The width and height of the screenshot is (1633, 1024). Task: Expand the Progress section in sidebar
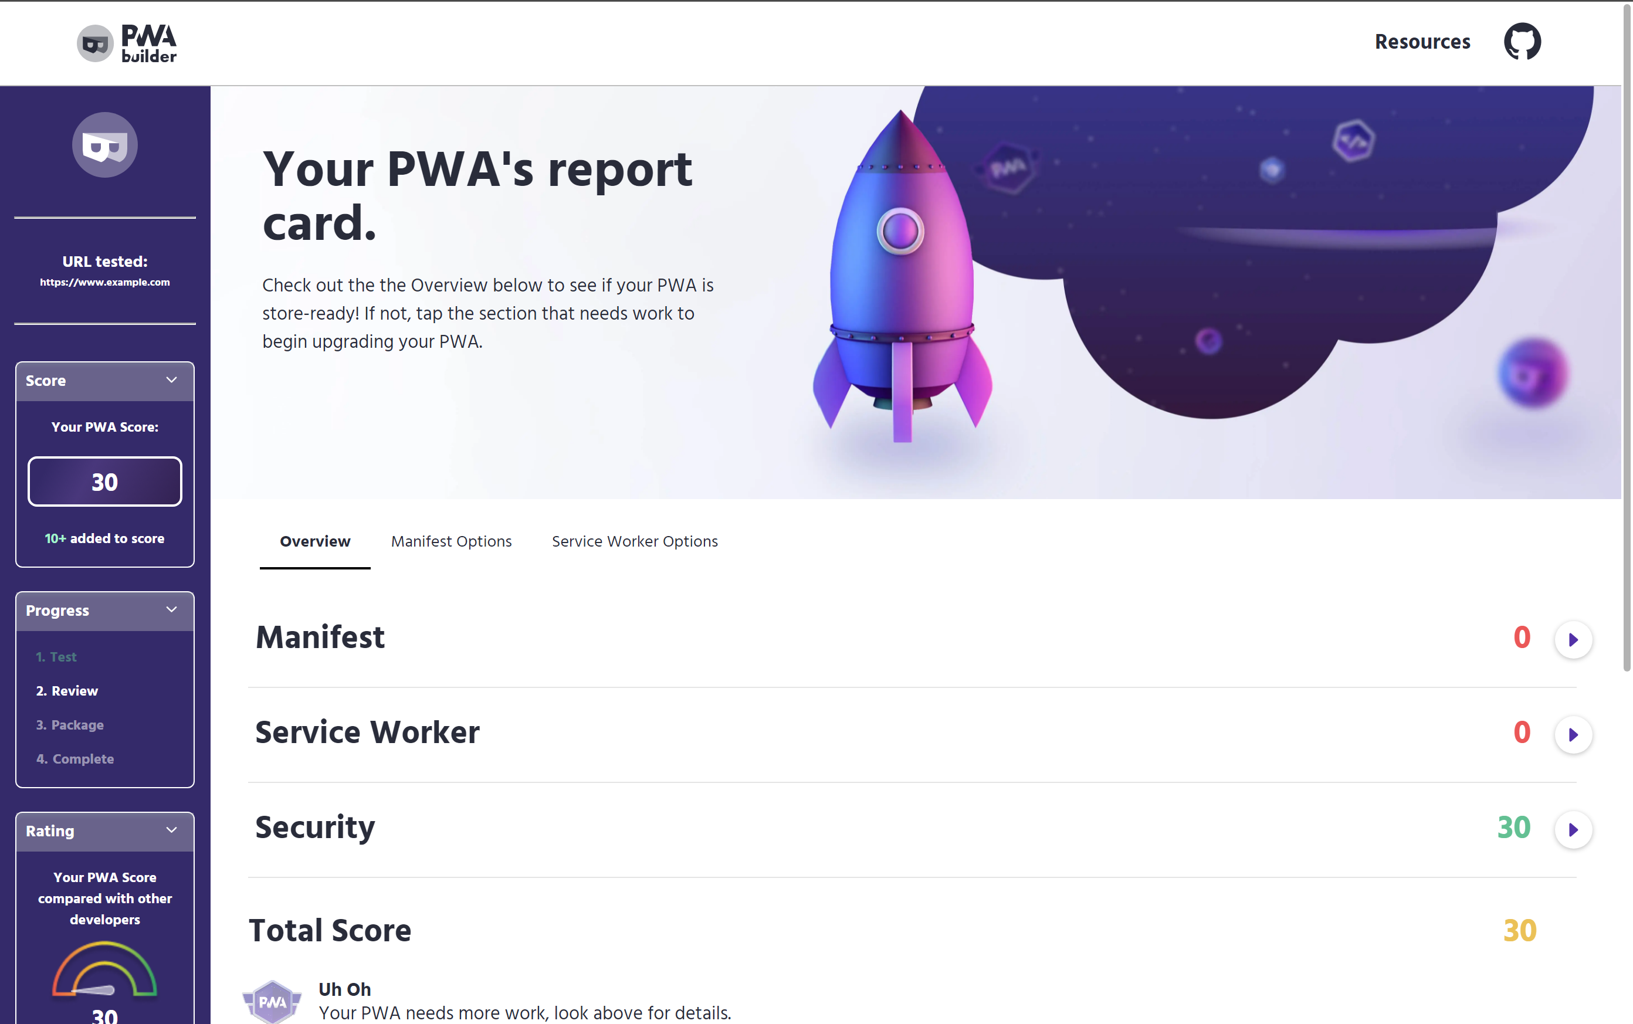pos(172,610)
